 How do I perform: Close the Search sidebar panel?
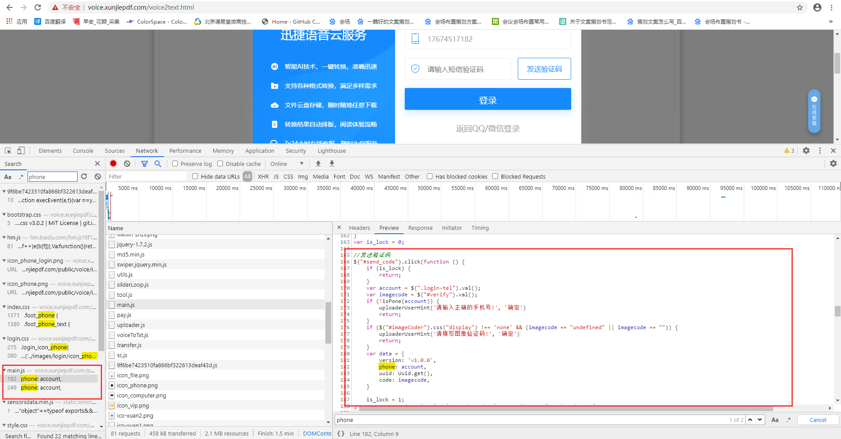pyautogui.click(x=97, y=163)
